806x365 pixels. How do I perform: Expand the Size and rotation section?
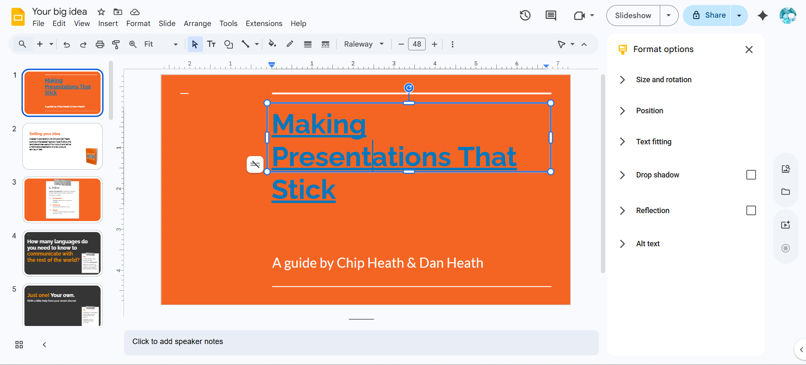[664, 80]
